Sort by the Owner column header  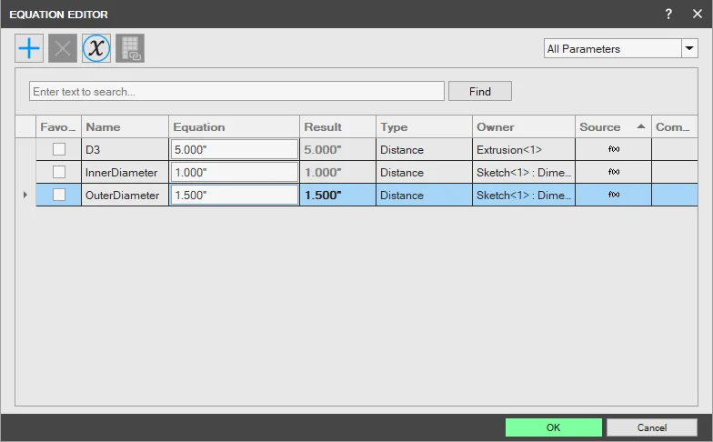pyautogui.click(x=524, y=127)
